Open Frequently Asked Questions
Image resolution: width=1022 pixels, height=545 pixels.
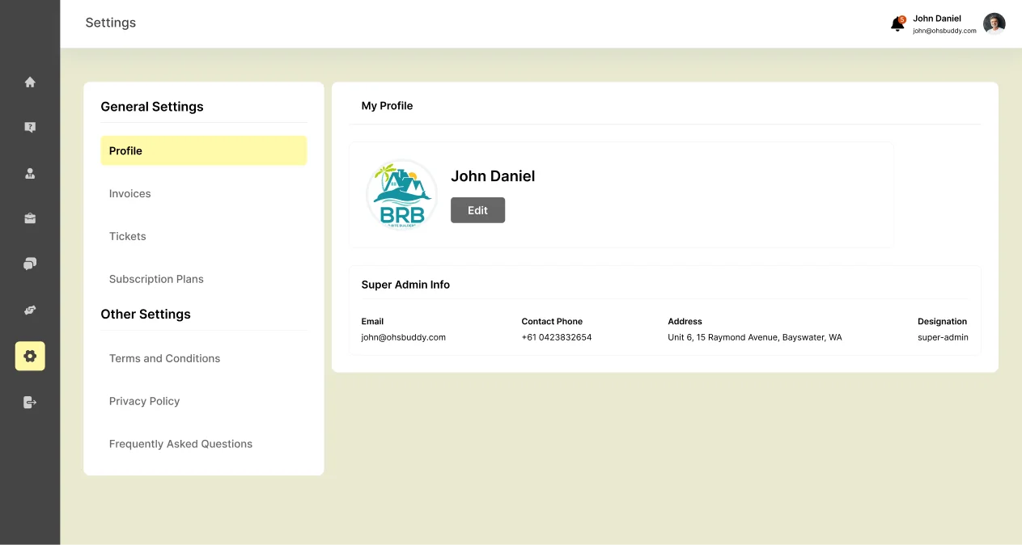[180, 444]
